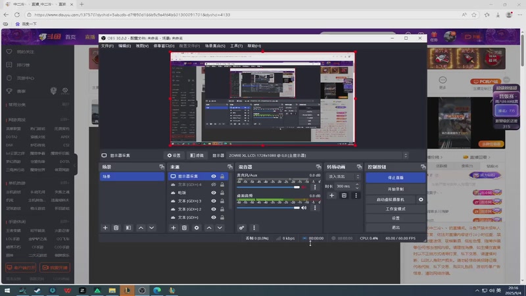
Task: Click 开始录制 button
Action: [396, 189]
